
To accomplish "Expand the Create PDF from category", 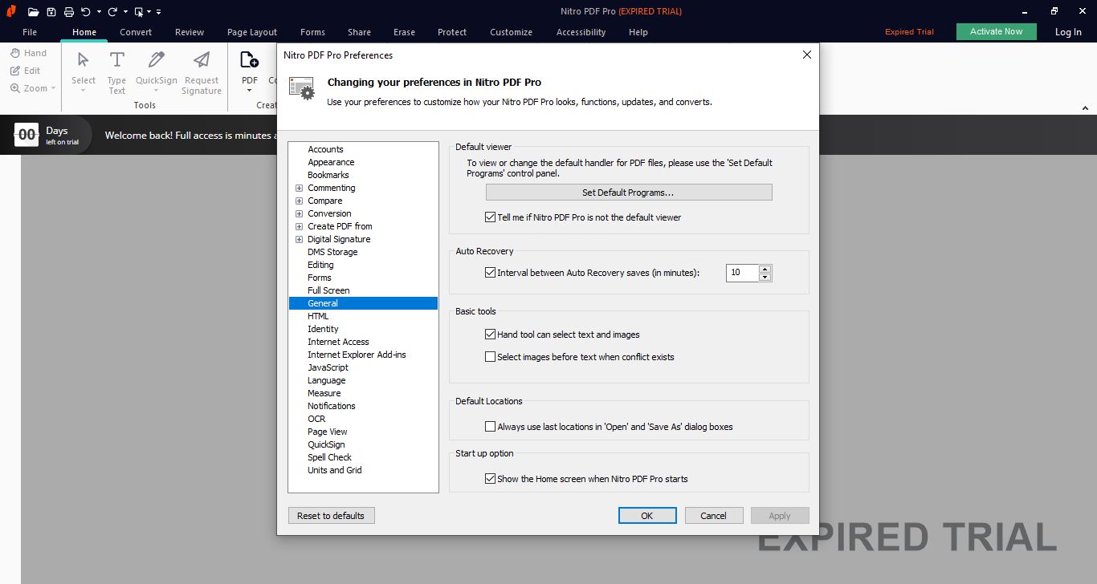I will pos(299,226).
